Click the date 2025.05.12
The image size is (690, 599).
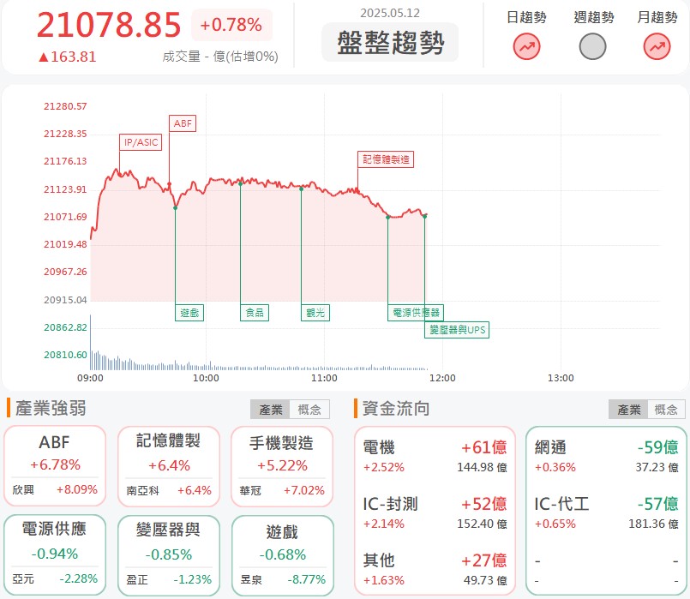[x=390, y=13]
